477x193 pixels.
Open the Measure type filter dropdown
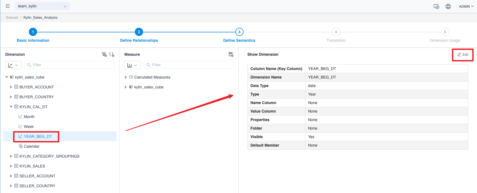[132, 65]
